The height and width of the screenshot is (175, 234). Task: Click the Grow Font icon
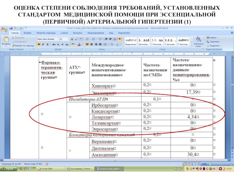coord(72,39)
